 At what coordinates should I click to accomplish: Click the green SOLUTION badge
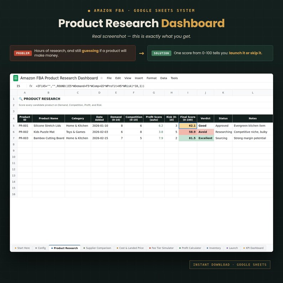point(161,53)
